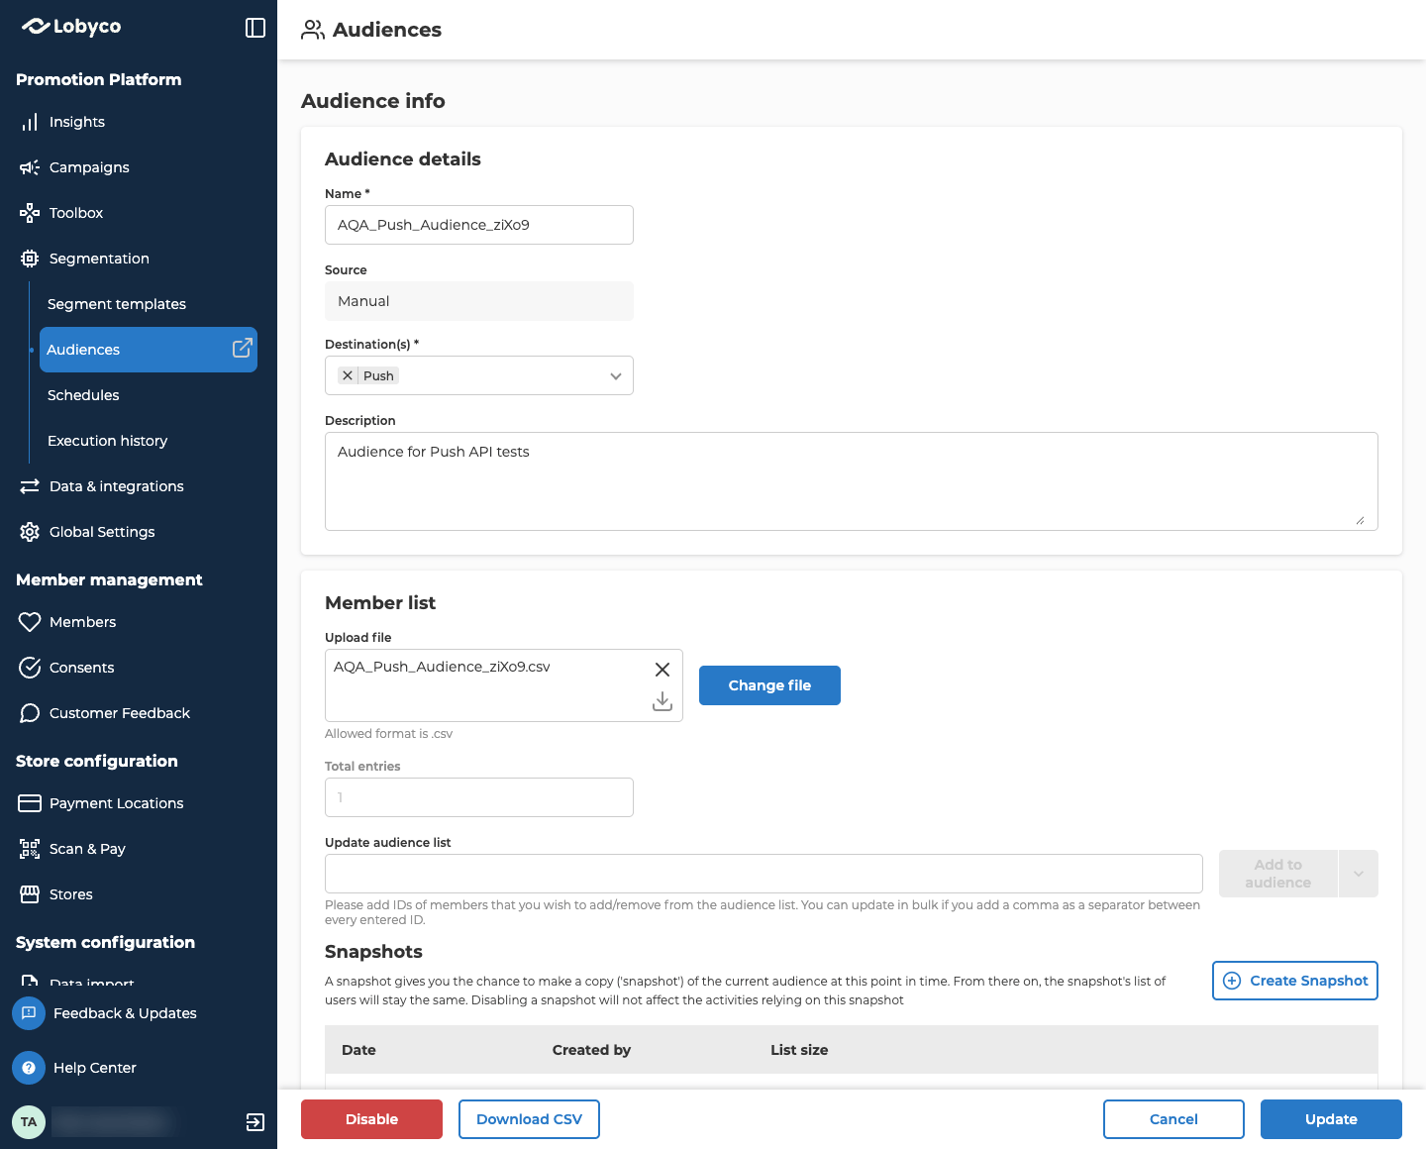Viewport: 1426px width, 1149px height.
Task: Click the Campaigns megaphone icon
Action: point(30,167)
